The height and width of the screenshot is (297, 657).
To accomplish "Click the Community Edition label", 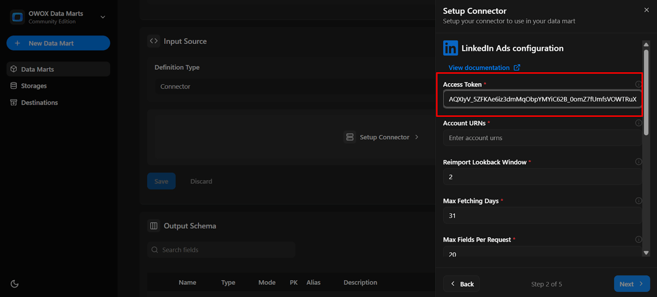I will [52, 22].
